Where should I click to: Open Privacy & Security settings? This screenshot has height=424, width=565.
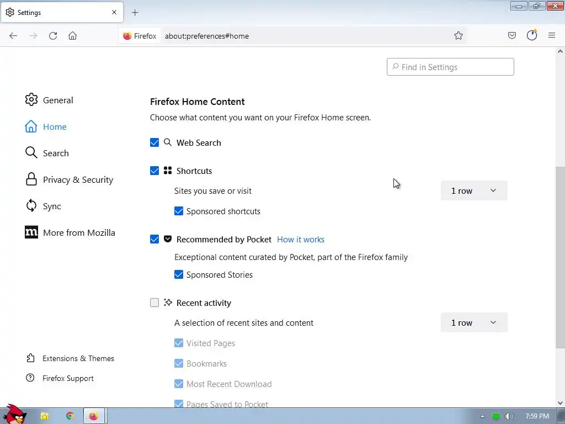pyautogui.click(x=69, y=179)
